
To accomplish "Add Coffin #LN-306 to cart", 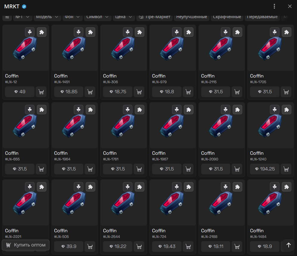I will coord(139,92).
